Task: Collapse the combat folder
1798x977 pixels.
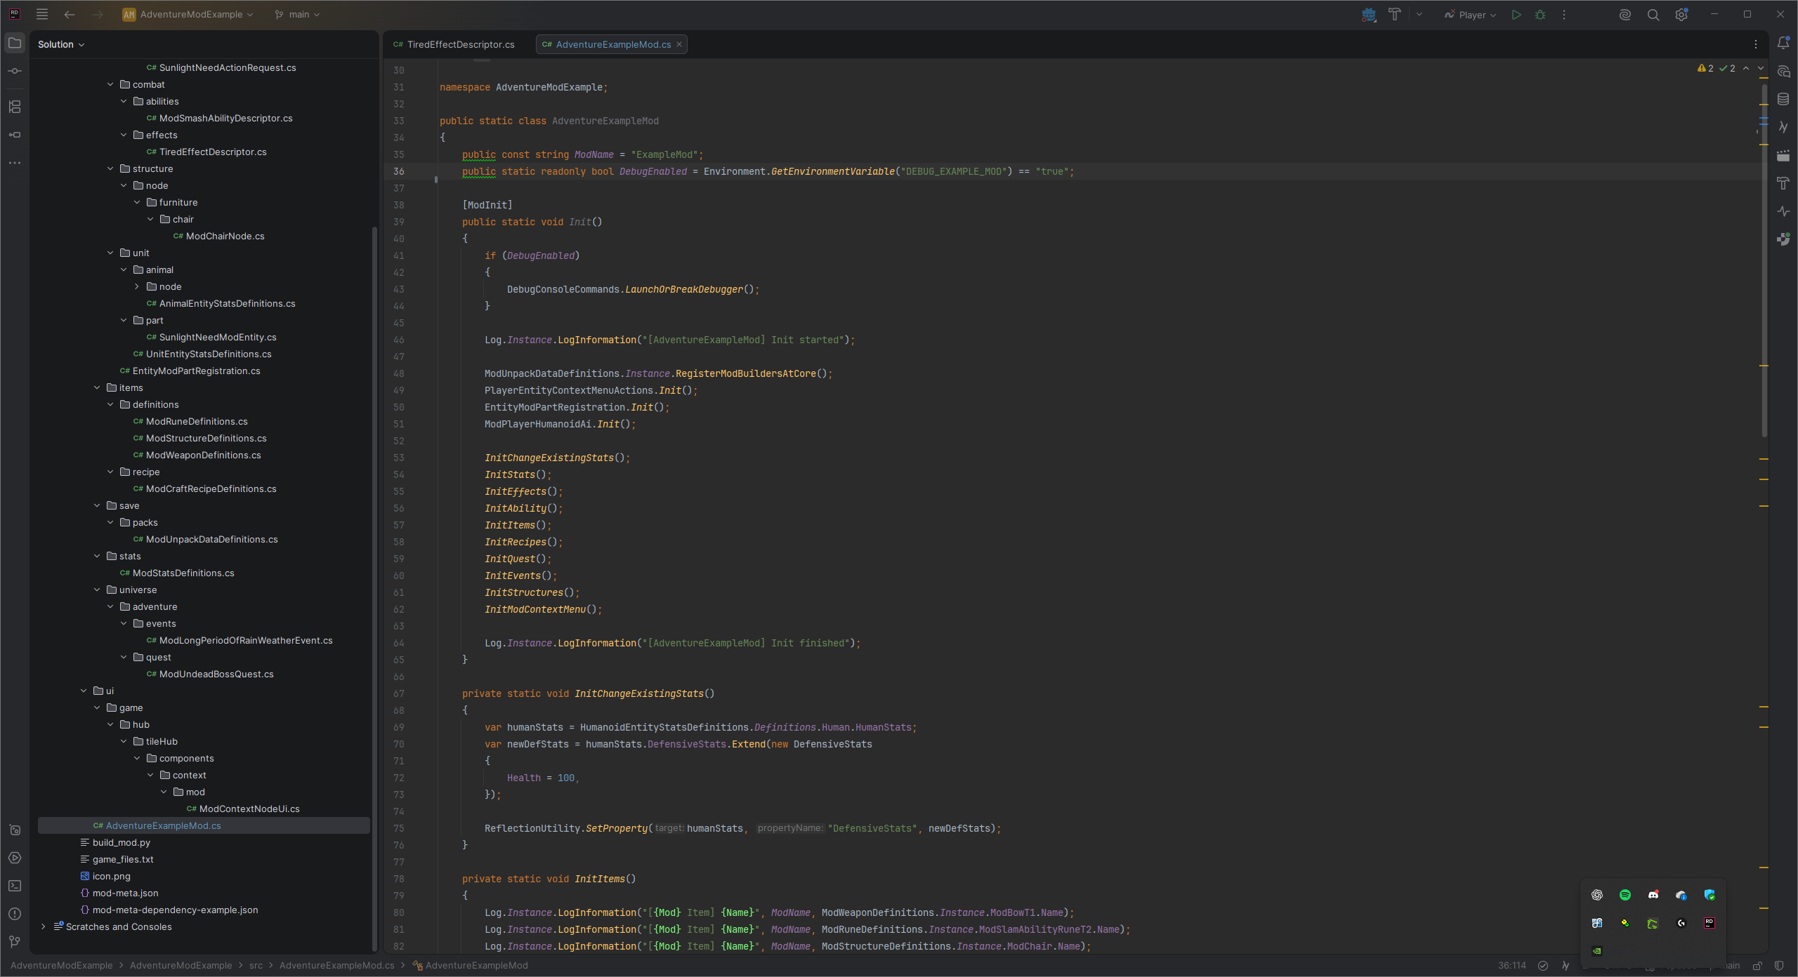Action: (110, 84)
